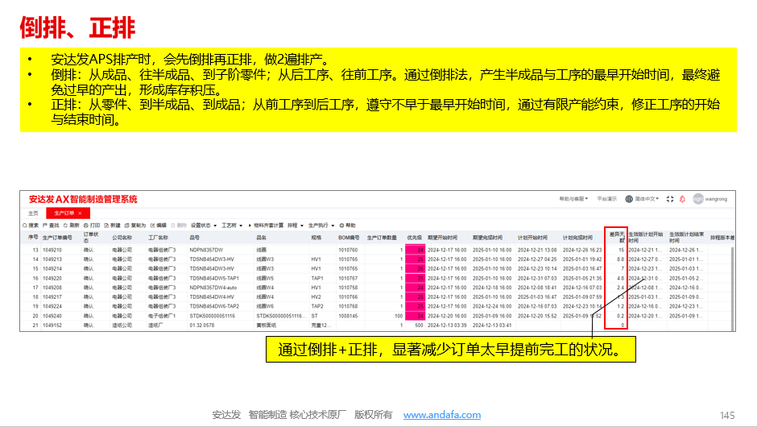Viewport: 757px width, 427px height.
Task: Click order number cell 1049240
Action: (52, 316)
